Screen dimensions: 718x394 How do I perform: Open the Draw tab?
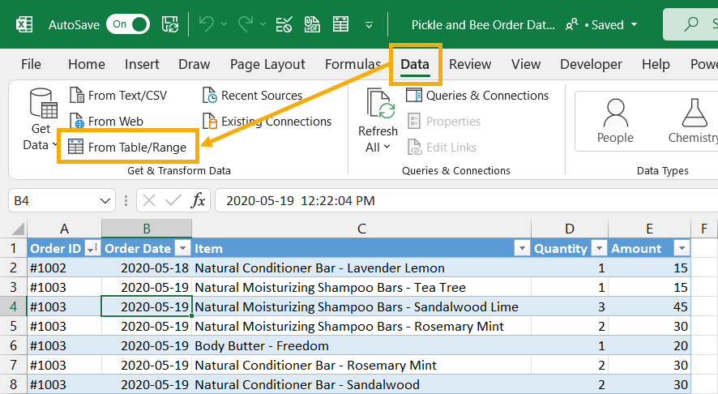[x=194, y=64]
